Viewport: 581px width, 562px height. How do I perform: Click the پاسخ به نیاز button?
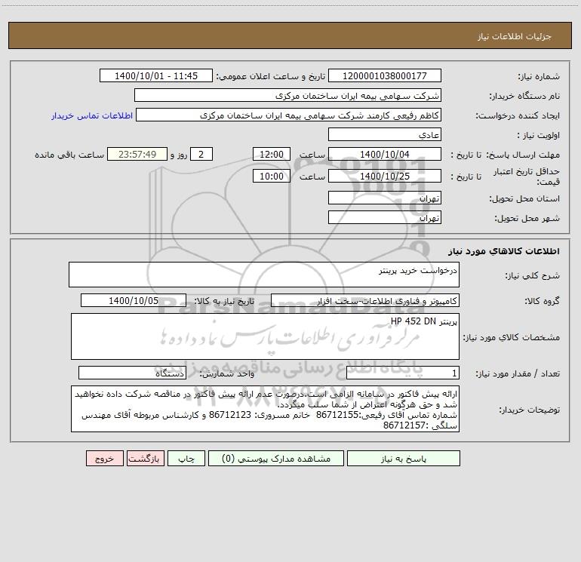tap(404, 459)
